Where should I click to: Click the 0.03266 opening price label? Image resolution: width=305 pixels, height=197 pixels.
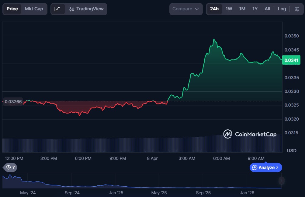[13, 101]
